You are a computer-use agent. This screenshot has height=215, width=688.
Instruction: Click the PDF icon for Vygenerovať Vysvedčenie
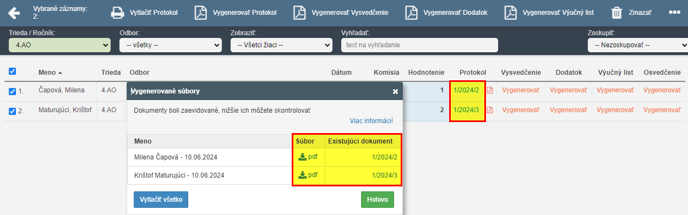click(299, 13)
